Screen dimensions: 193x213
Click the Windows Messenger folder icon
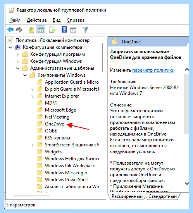[40, 172]
